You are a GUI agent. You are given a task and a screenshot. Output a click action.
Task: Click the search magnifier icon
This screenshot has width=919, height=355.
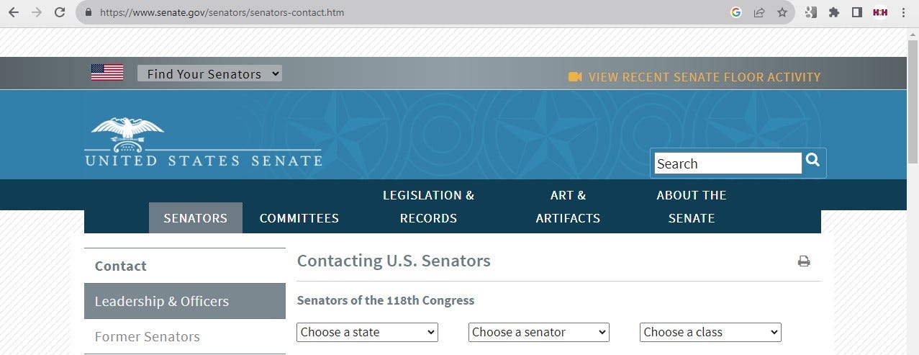click(x=813, y=160)
